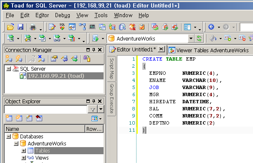
Task: Open the Script Map side tab
Action: coord(111,69)
